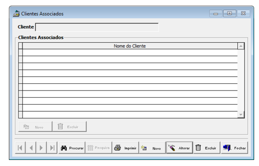Click the Pesquisa grid button
The height and width of the screenshot is (166, 259).
(x=98, y=147)
